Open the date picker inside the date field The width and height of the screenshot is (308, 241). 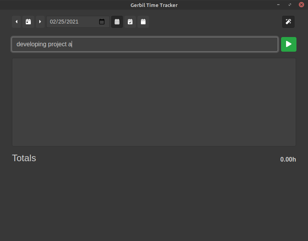(x=102, y=22)
